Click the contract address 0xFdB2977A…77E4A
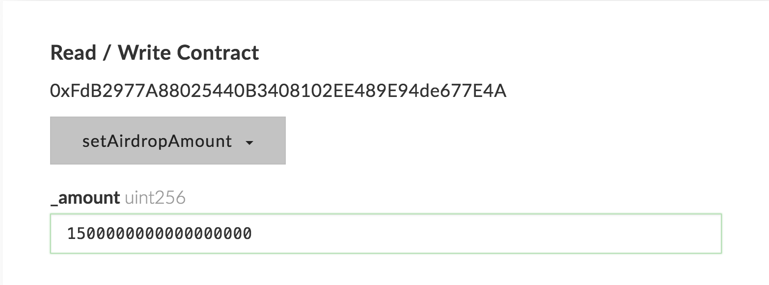Image resolution: width=769 pixels, height=285 pixels. pos(278,91)
